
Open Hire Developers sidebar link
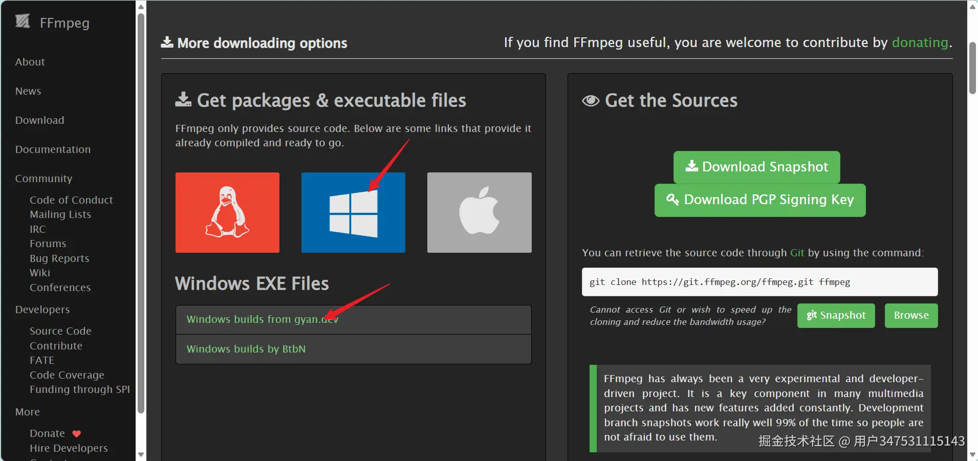pyautogui.click(x=69, y=448)
